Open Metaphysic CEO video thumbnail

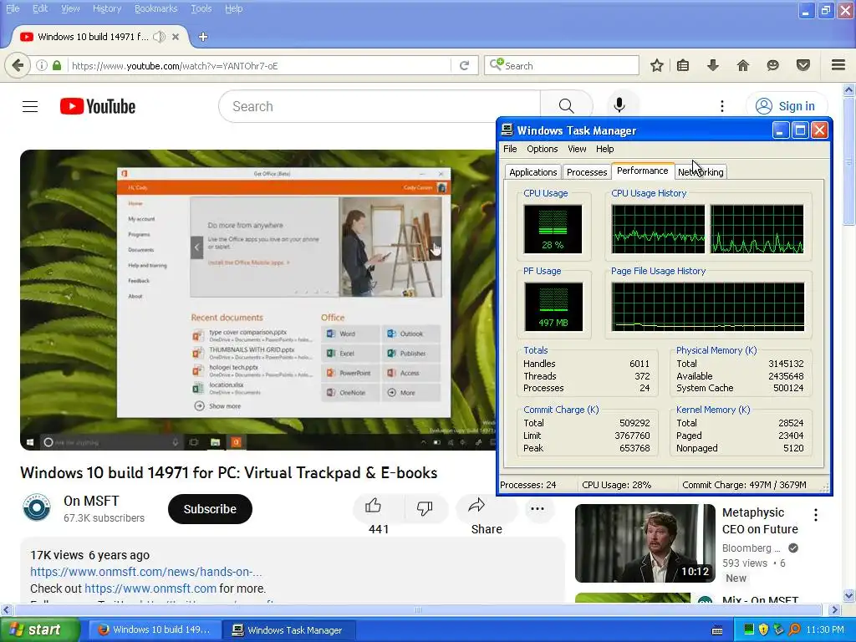tap(645, 543)
